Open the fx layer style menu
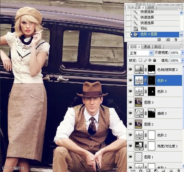The height and width of the screenshot is (172, 184). click(141, 170)
